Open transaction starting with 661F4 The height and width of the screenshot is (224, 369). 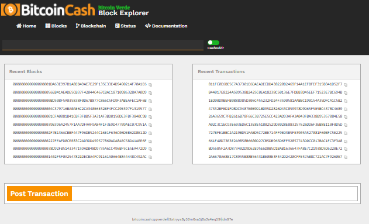[275, 141]
